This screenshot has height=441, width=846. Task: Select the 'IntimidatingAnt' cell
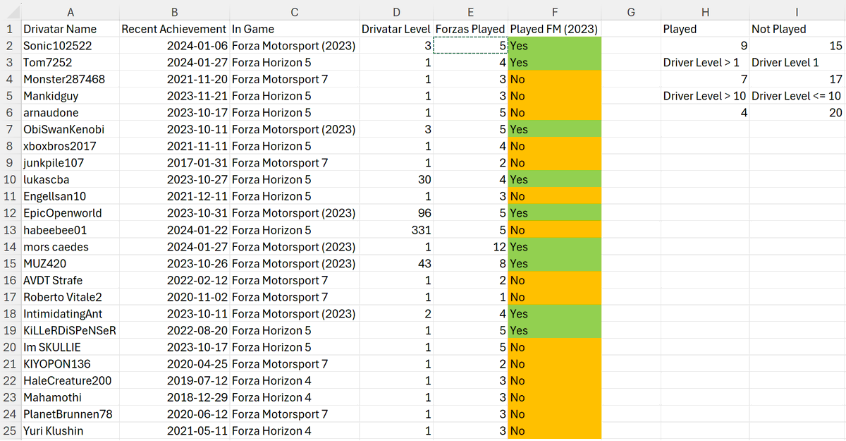click(70, 314)
